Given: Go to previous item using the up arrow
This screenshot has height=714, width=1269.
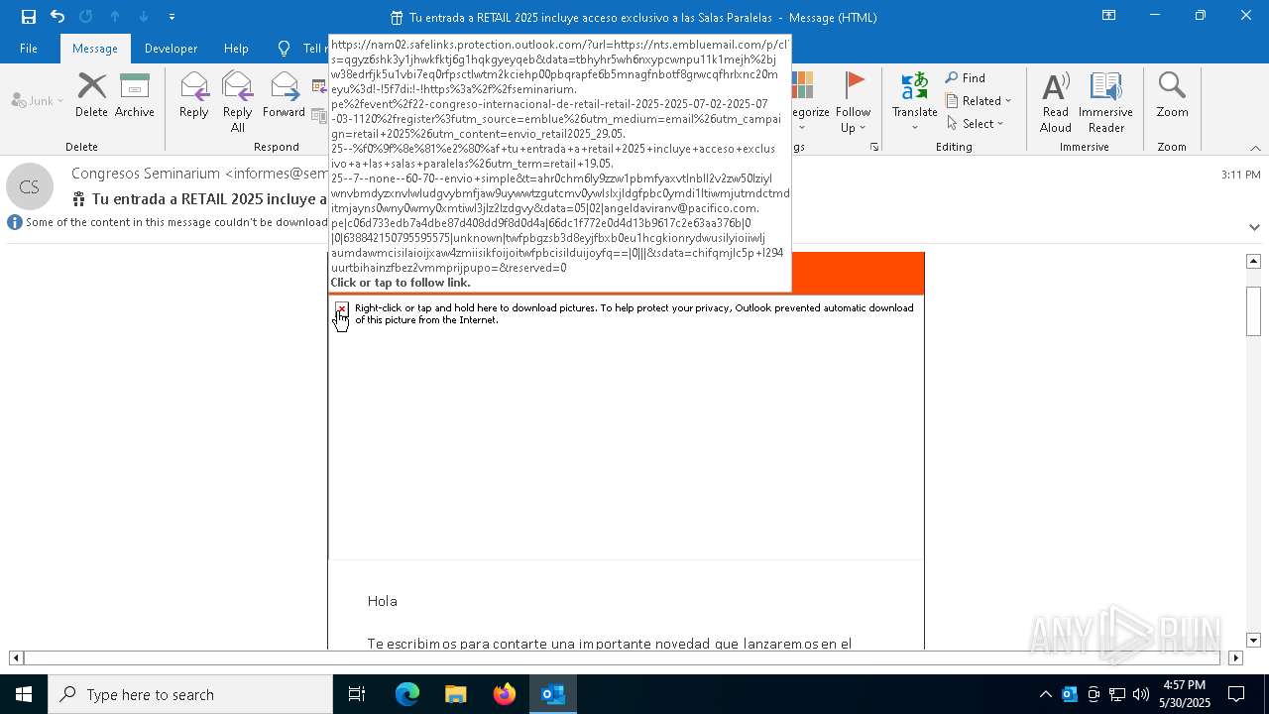Looking at the screenshot, I should (115, 17).
